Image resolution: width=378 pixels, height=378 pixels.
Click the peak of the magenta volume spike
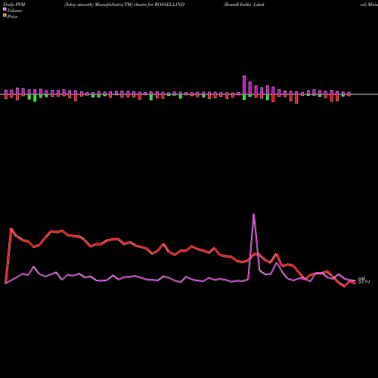tap(254, 214)
